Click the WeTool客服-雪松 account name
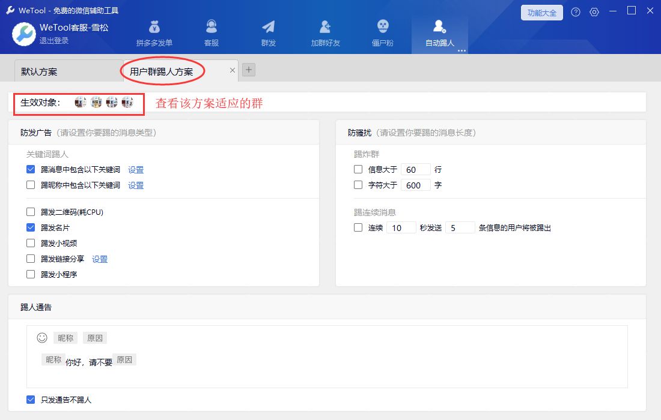 (74, 28)
